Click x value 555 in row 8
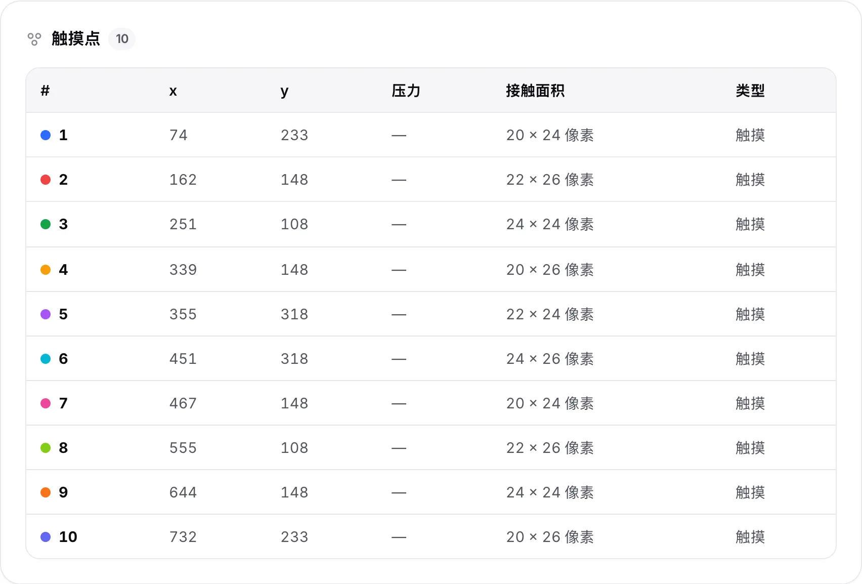Viewport: 862px width, 584px height. click(183, 448)
